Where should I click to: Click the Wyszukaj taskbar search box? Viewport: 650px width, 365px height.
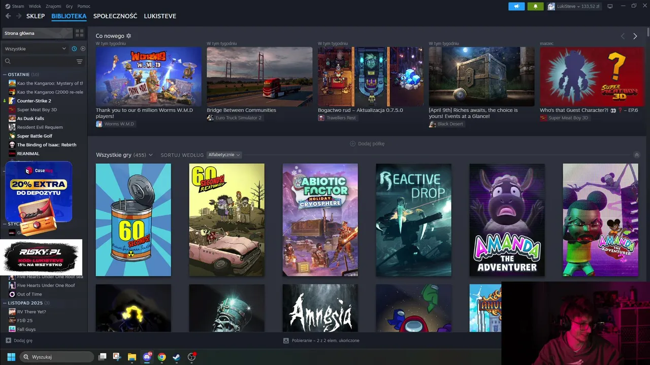click(57, 357)
